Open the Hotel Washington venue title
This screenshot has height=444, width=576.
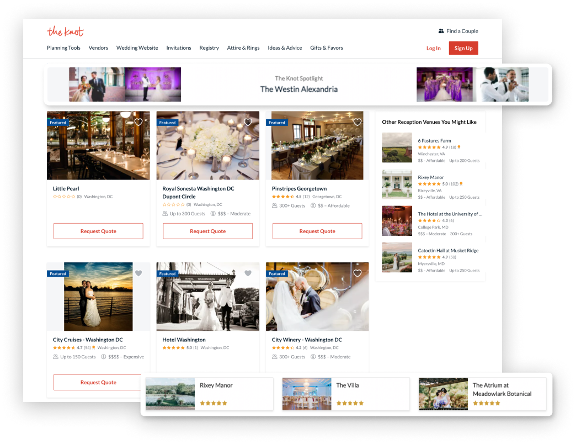pyautogui.click(x=184, y=340)
